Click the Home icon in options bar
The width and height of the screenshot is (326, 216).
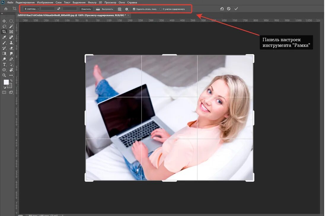tap(6, 9)
